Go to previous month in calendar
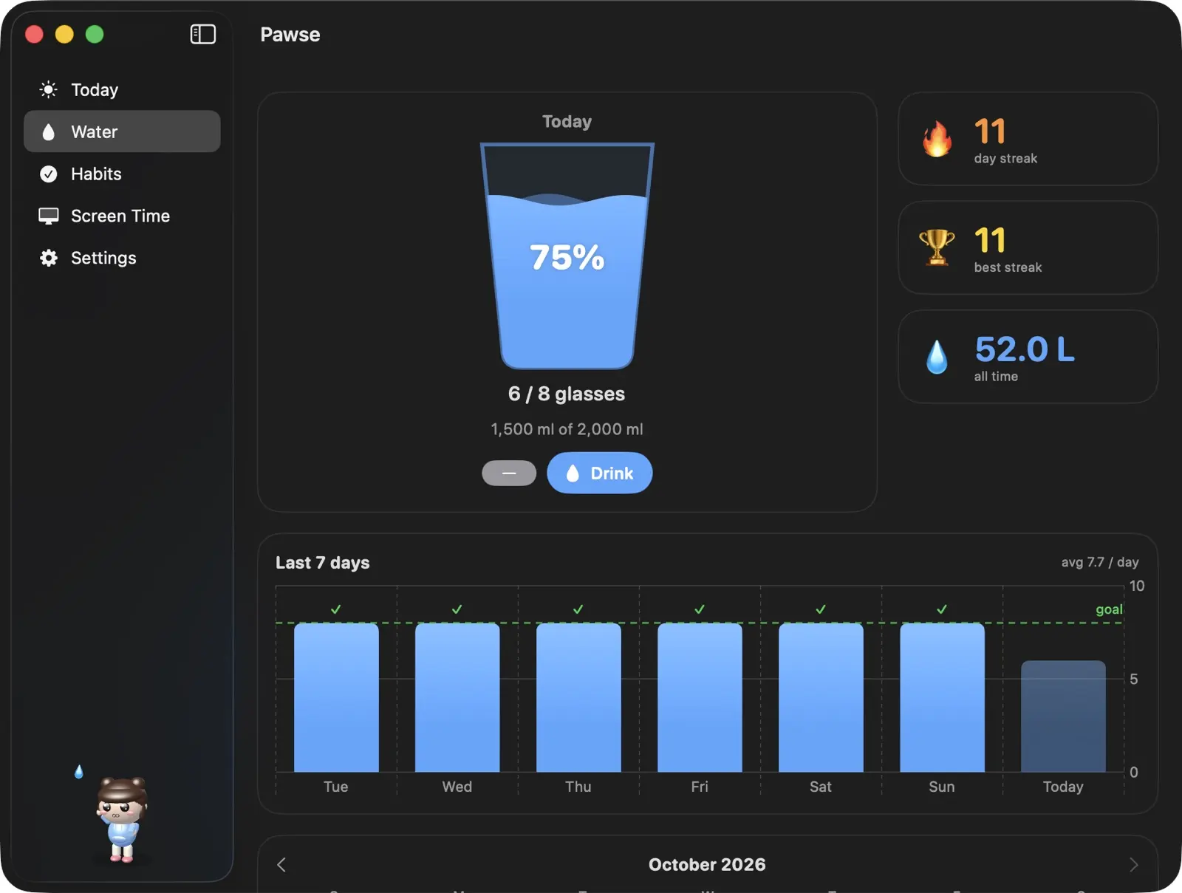 (x=281, y=864)
